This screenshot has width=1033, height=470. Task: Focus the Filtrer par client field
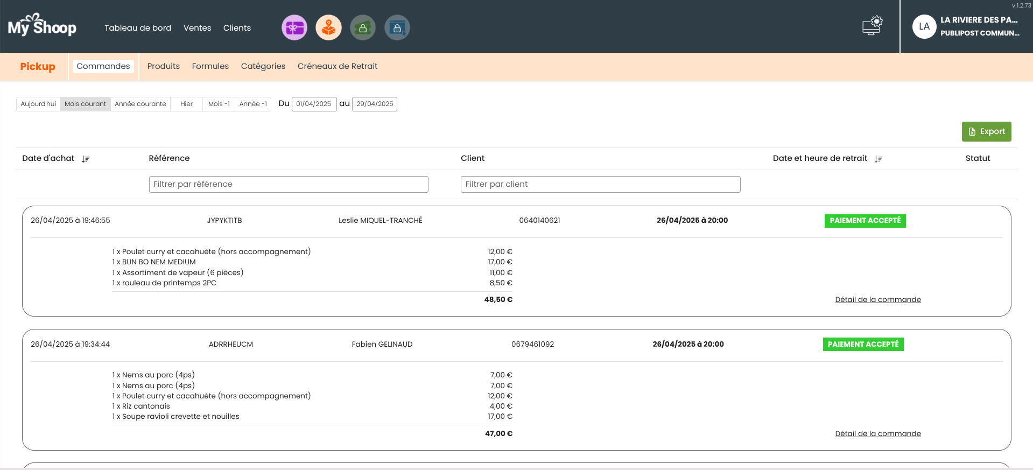tap(601, 184)
